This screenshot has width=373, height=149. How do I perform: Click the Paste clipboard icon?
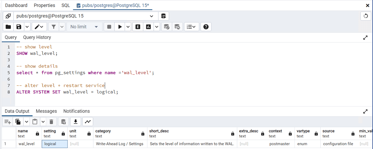35,122
